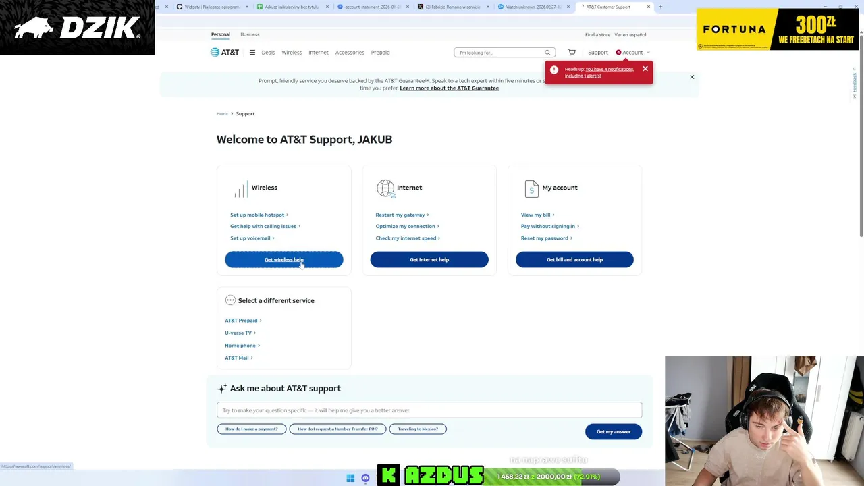This screenshot has height=486, width=864.
Task: Click the red alert exclamation icon
Action: pos(554,70)
